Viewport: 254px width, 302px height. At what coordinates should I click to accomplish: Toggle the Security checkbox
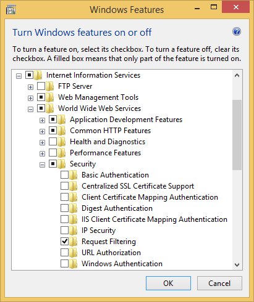53,164
